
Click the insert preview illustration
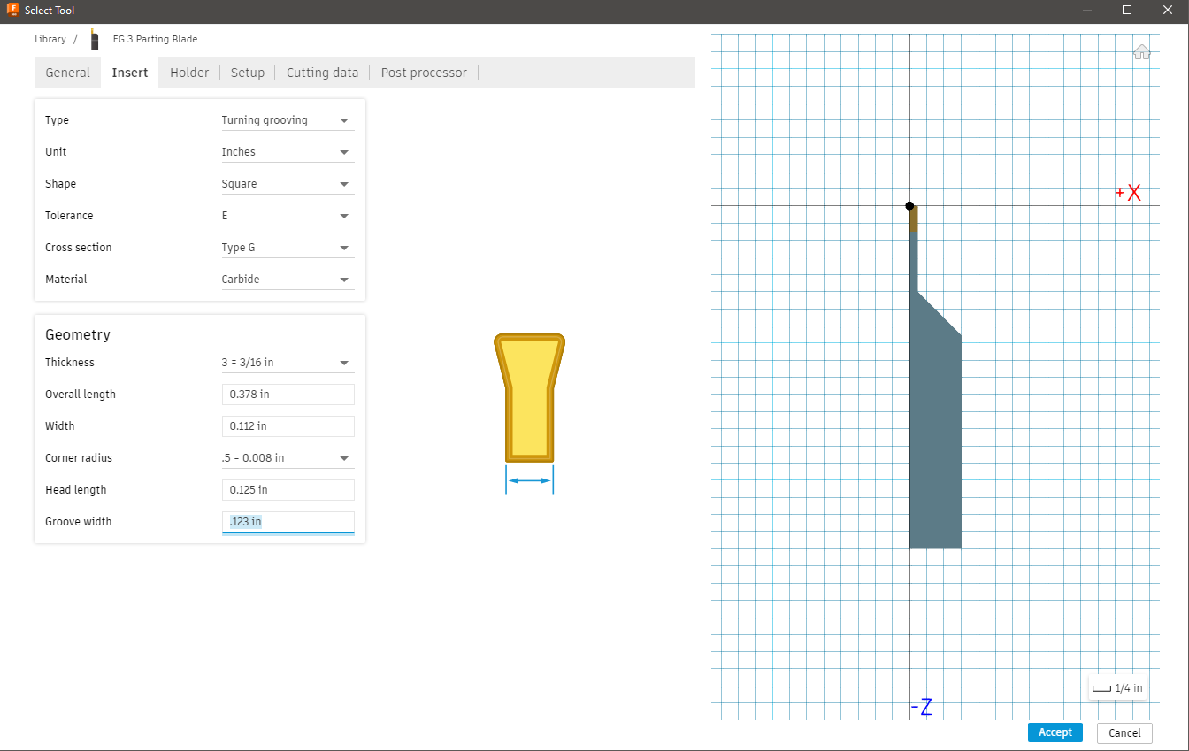click(x=529, y=398)
